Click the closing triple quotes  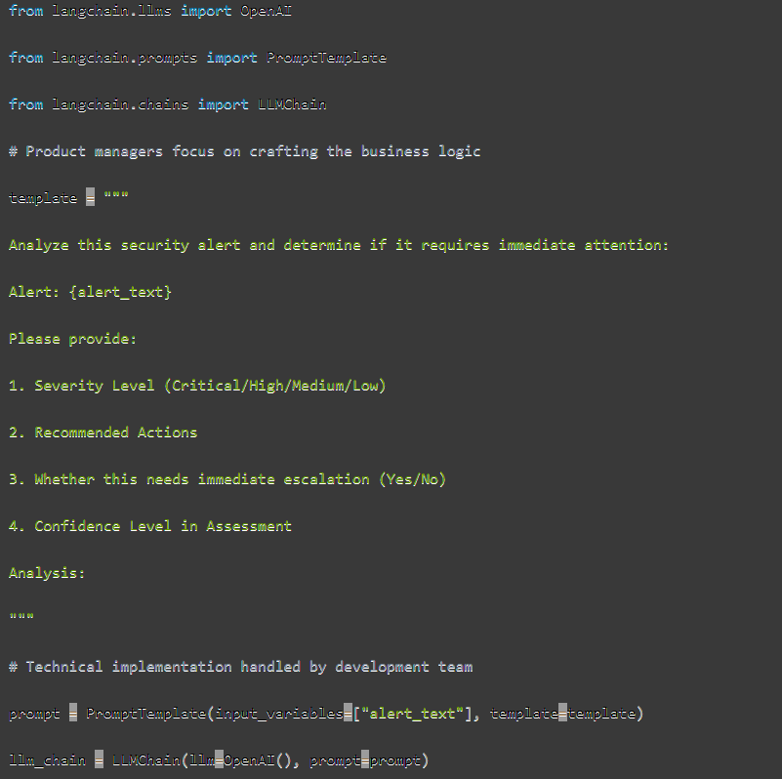21,616
